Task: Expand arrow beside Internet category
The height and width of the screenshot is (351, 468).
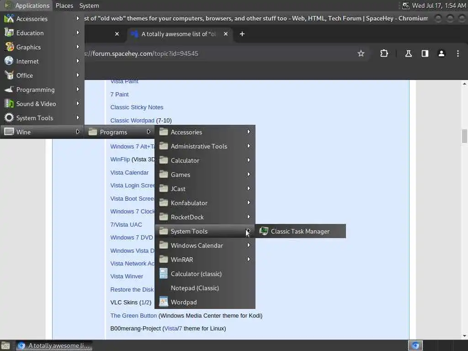Action: point(78,61)
